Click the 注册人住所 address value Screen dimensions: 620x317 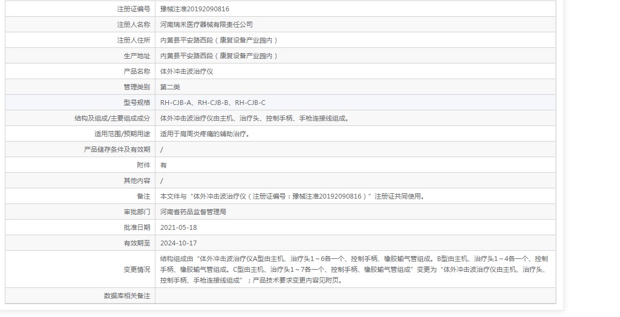pos(220,40)
